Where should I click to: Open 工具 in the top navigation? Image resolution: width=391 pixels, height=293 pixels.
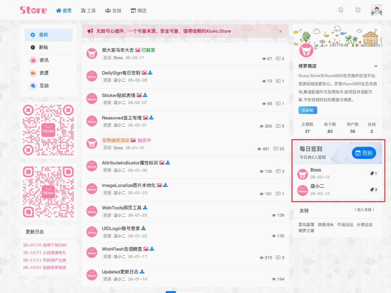88,11
